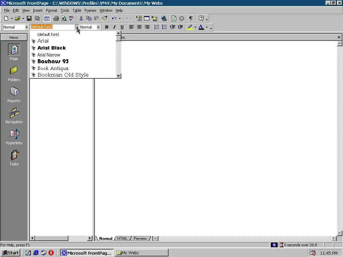Viewport: 343px width, 257px height.
Task: Save the page with the floppy disk icon
Action: [x=29, y=19]
